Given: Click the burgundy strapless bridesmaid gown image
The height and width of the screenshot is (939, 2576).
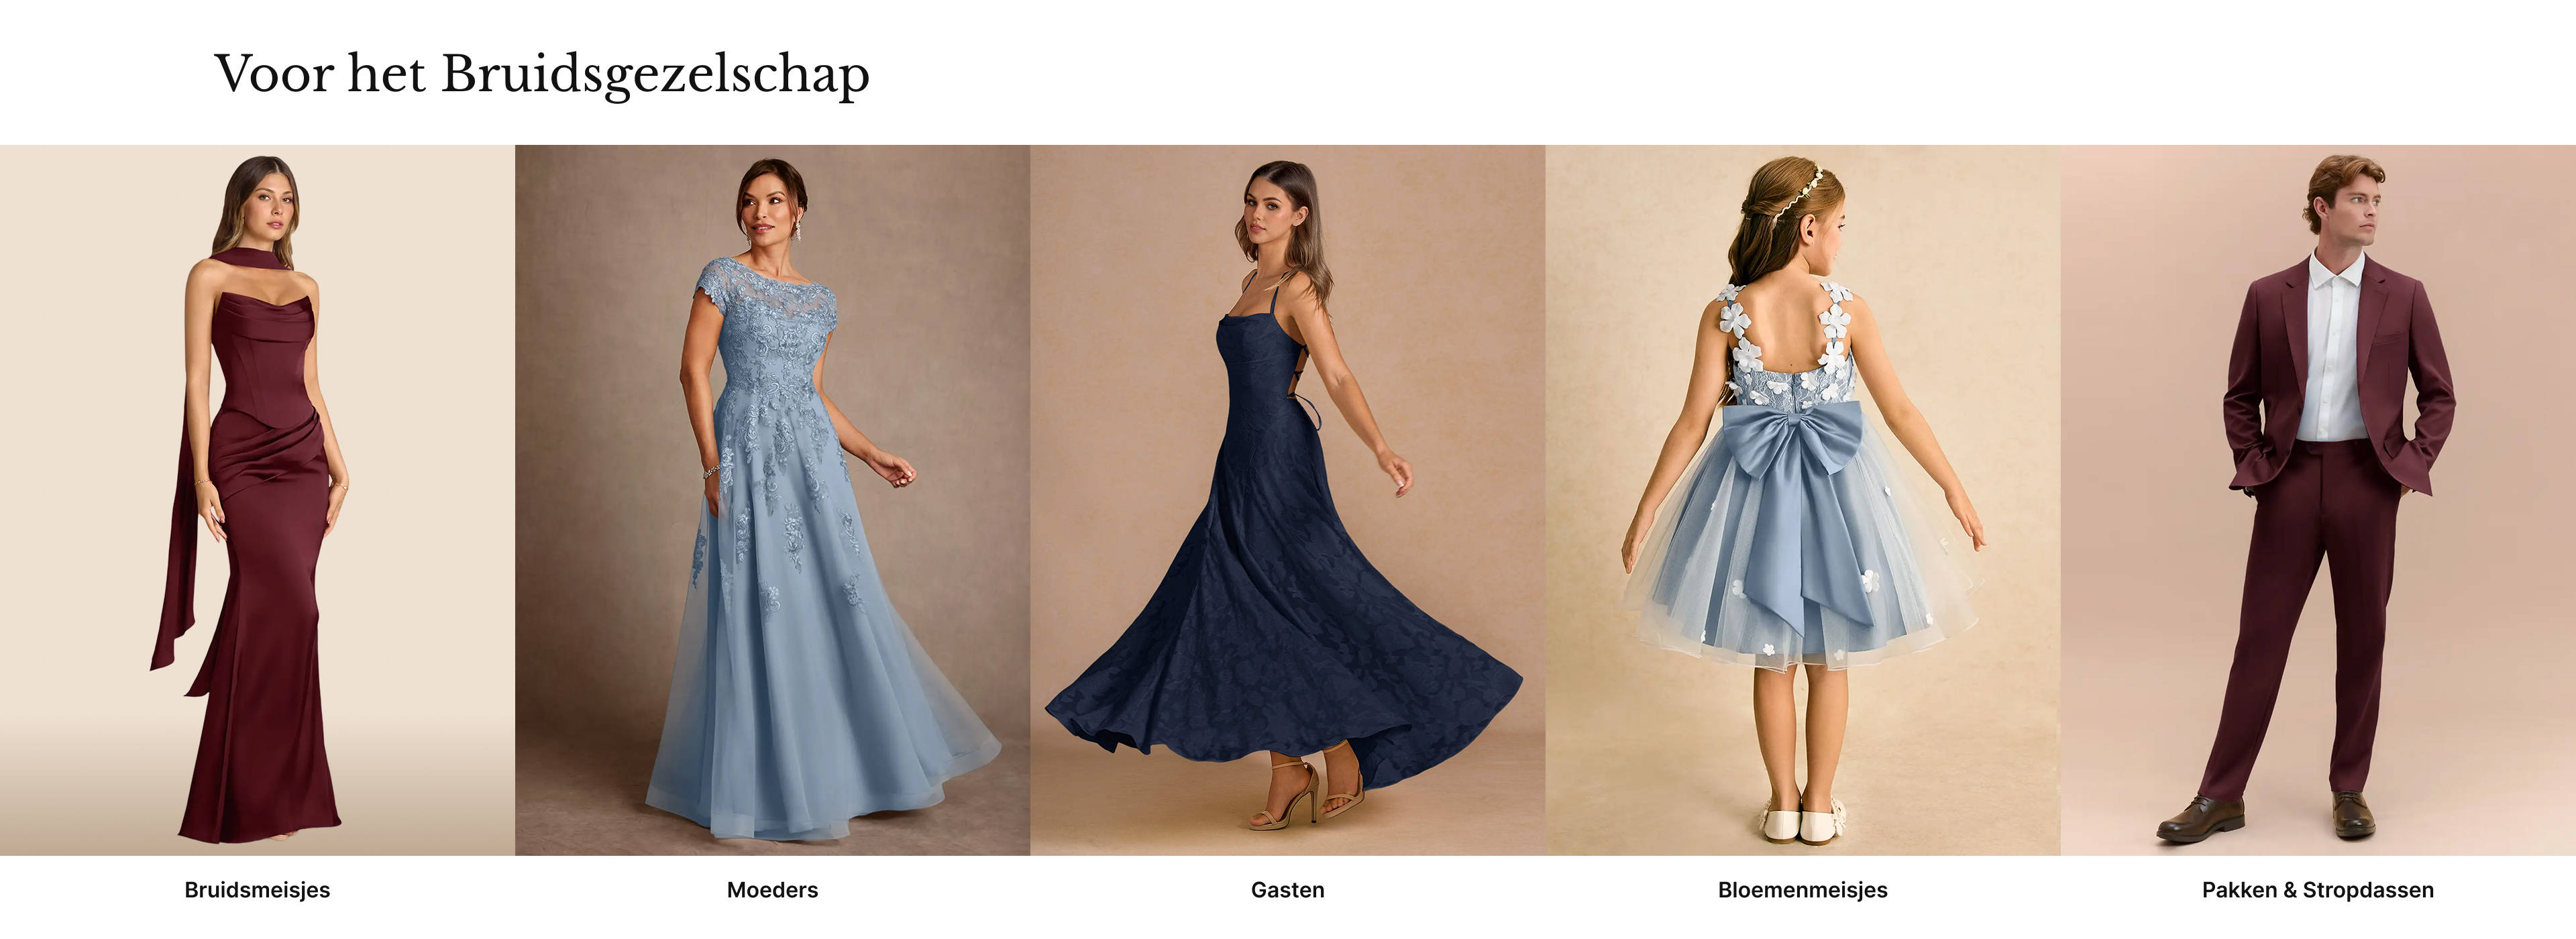Looking at the screenshot, I should click(257, 500).
